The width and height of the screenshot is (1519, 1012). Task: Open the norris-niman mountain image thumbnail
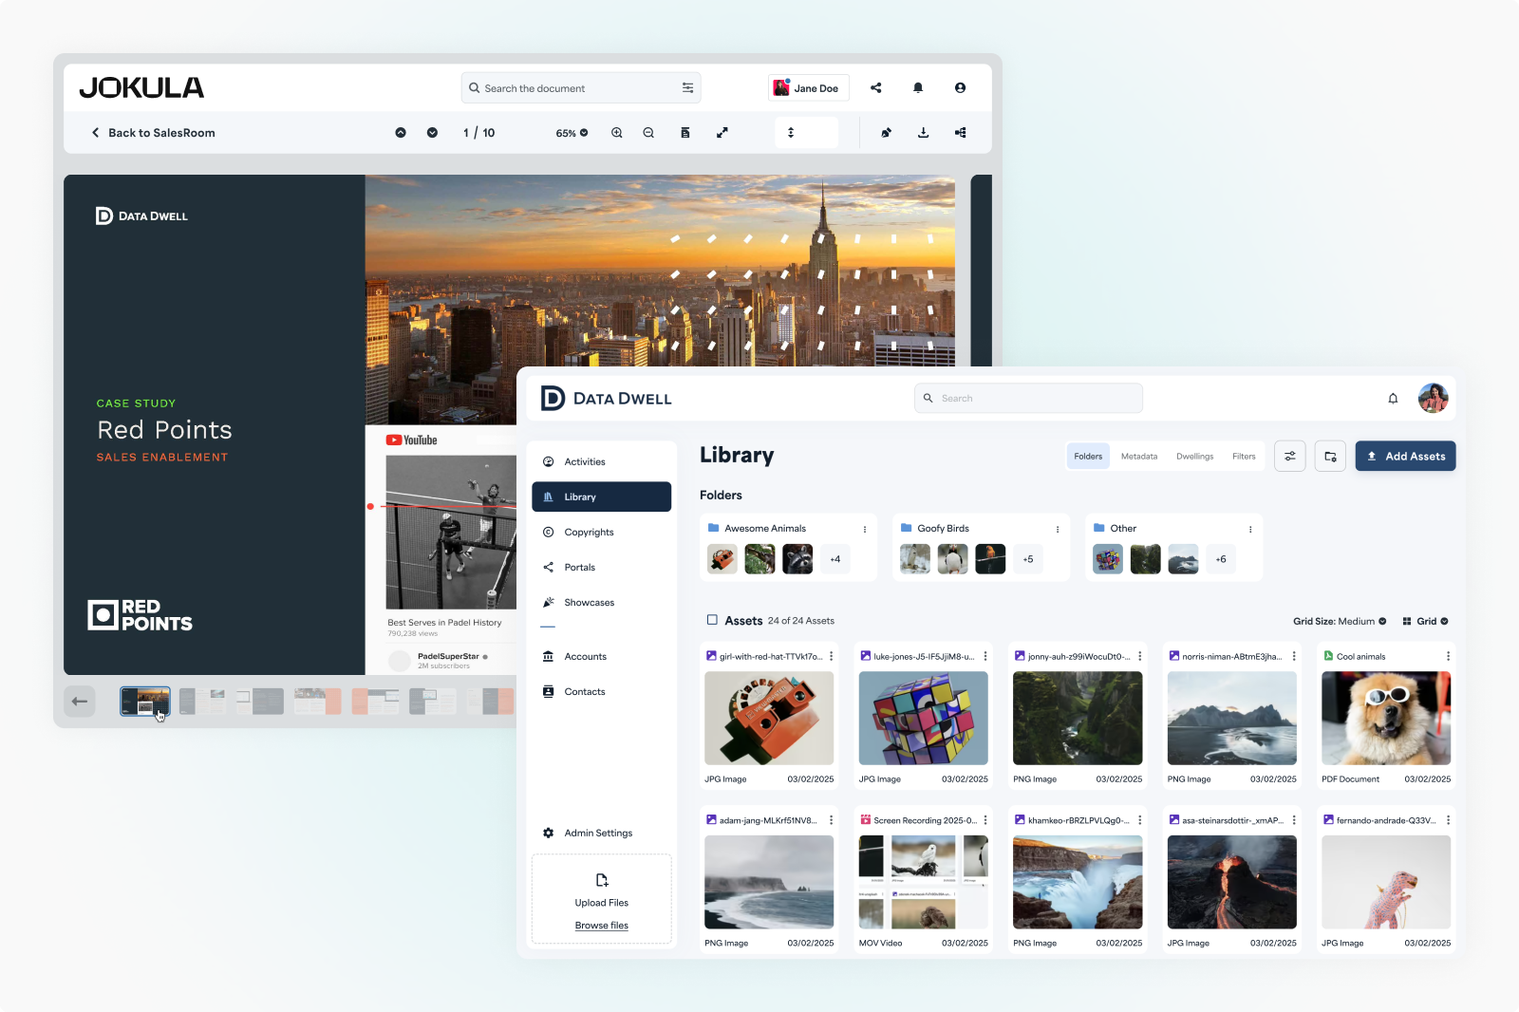pos(1231,719)
